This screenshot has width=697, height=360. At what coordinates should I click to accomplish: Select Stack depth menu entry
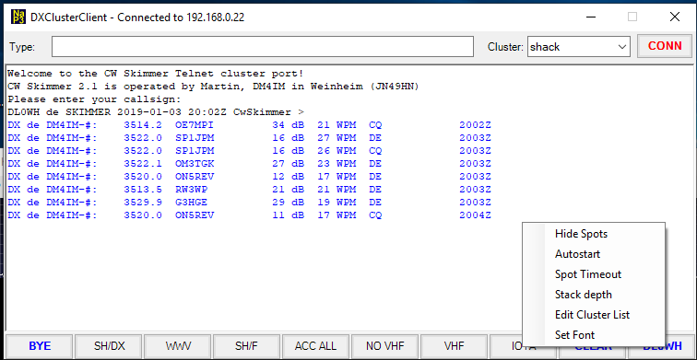pos(594,295)
